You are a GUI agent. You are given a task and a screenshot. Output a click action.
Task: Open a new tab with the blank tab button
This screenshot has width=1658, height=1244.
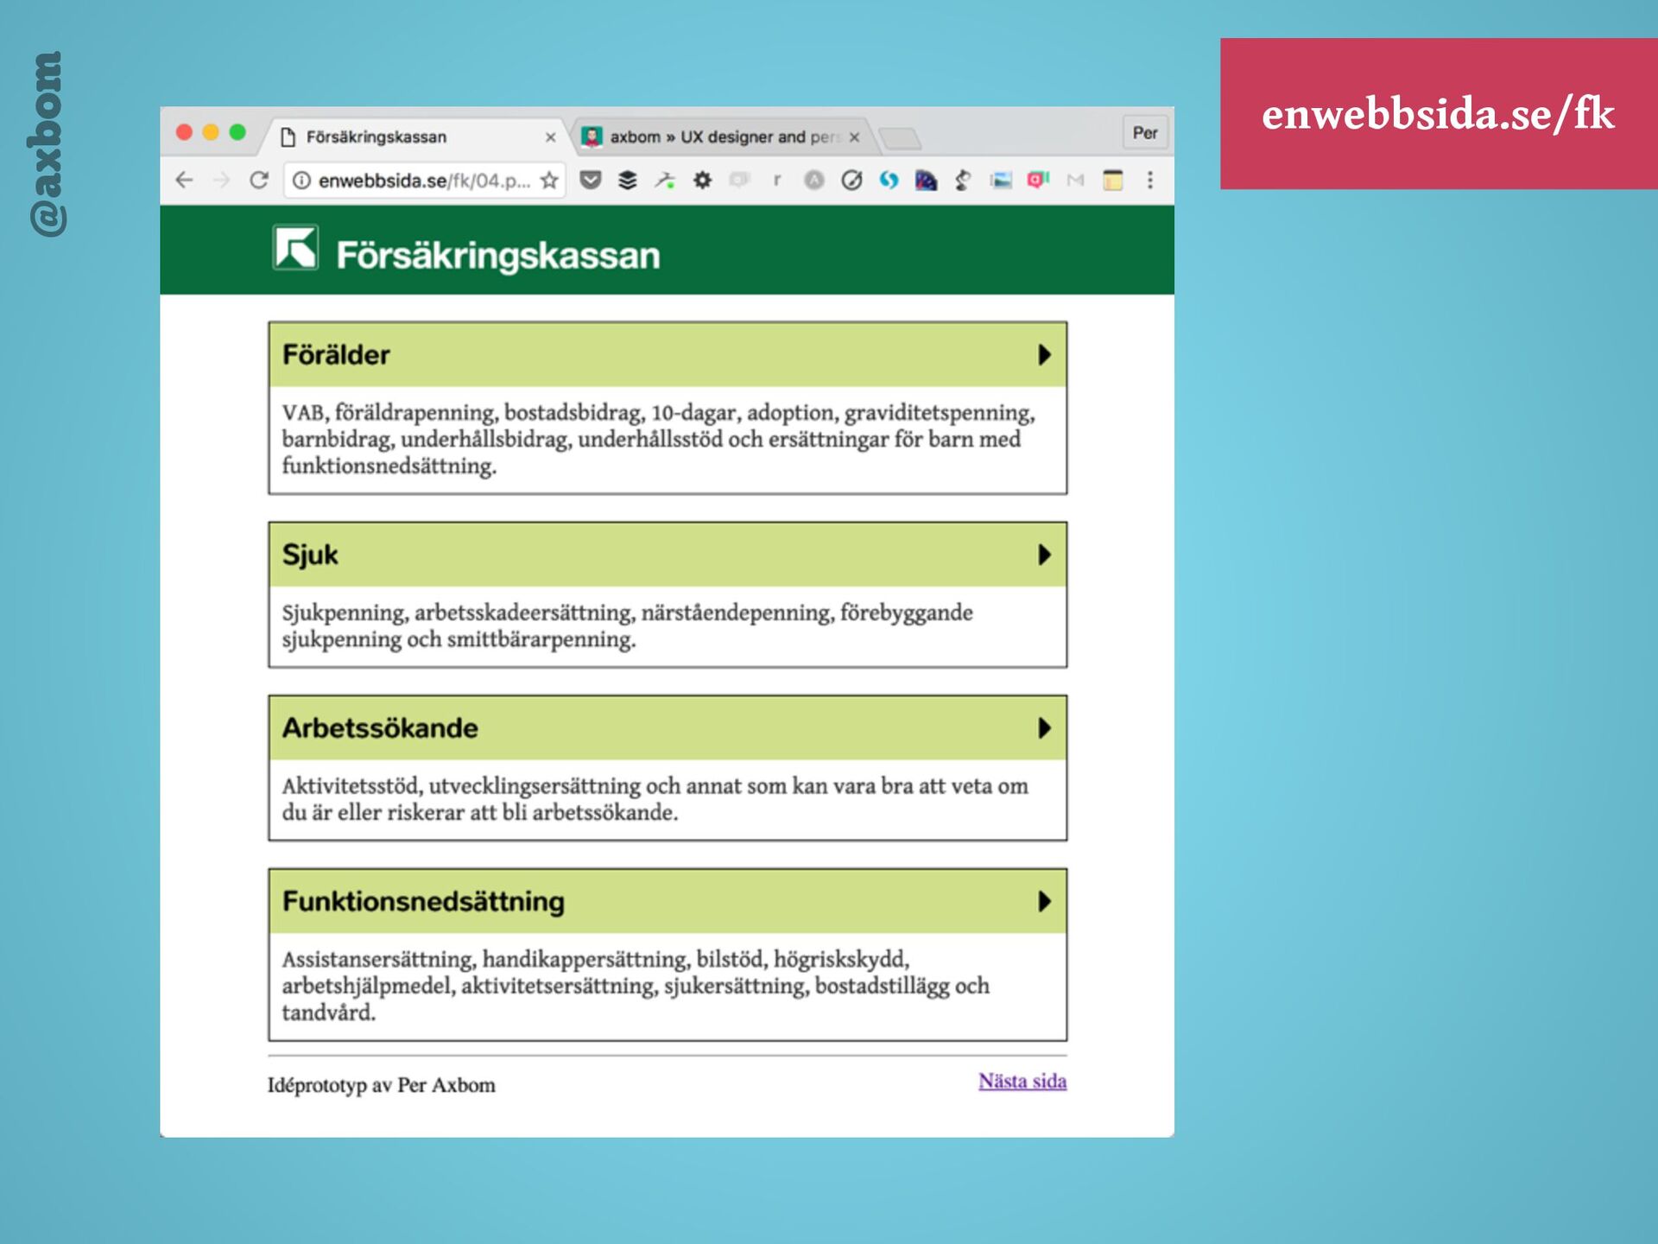900,138
